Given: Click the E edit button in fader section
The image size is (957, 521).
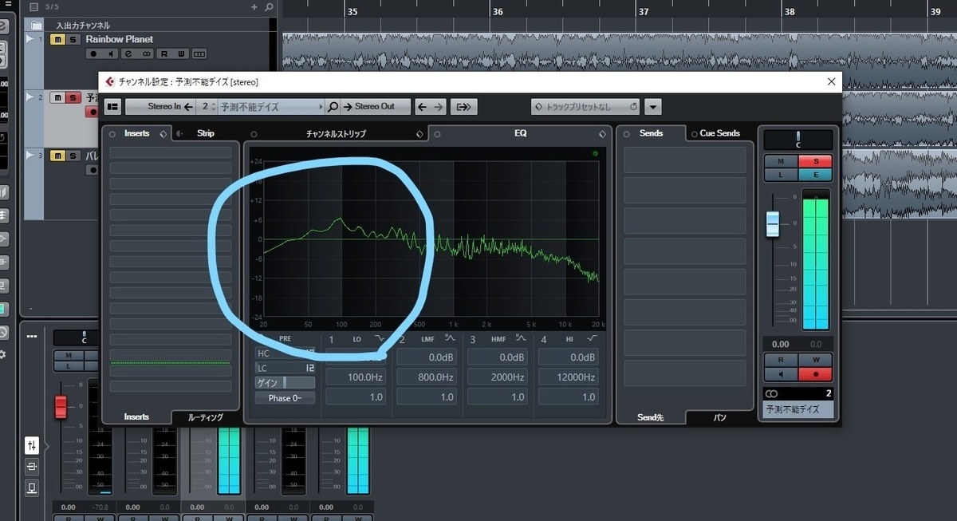Looking at the screenshot, I should coord(815,174).
